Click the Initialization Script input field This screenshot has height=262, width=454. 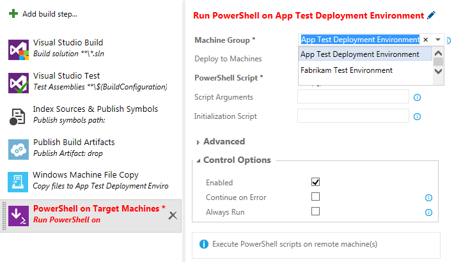353,116
